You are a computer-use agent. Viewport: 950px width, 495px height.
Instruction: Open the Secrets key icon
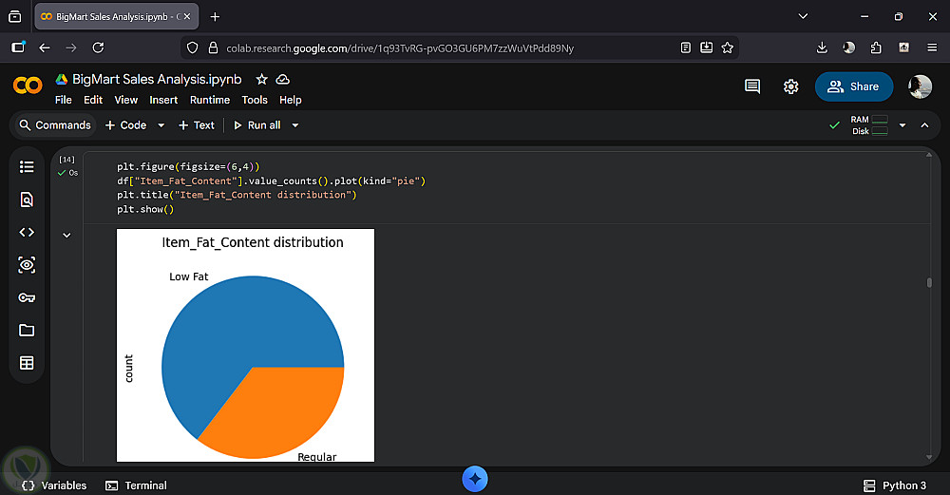coord(27,297)
